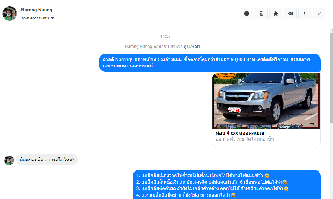
Task: Click the ผ่อน 4,xxx ตลอดสัญญา ad title
Action: point(241,133)
